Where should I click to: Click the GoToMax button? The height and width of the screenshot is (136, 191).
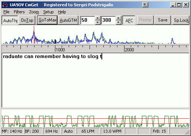pyautogui.click(x=47, y=20)
